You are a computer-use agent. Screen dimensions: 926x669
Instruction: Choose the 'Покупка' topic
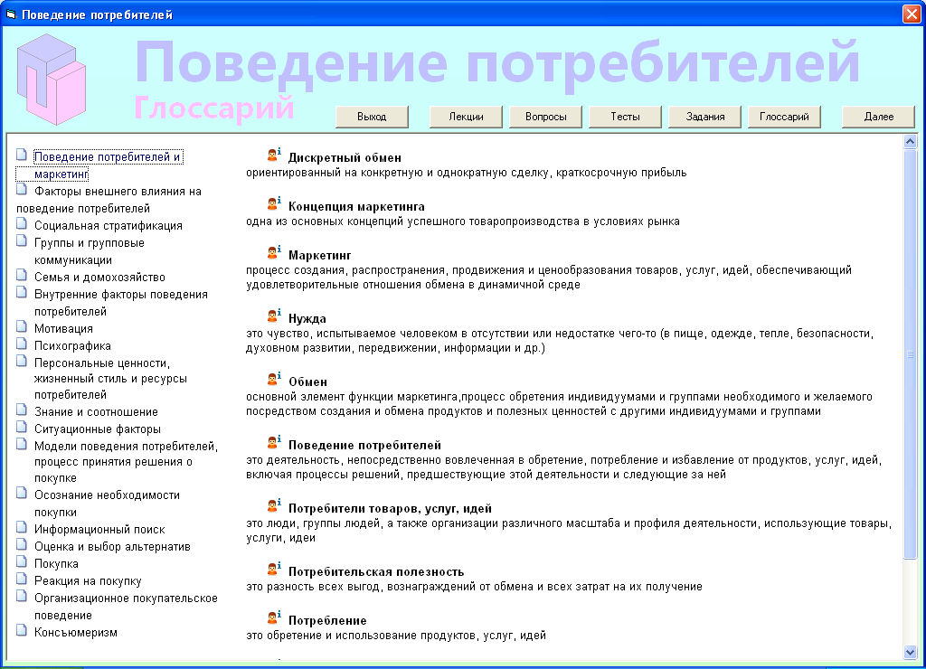(x=56, y=563)
